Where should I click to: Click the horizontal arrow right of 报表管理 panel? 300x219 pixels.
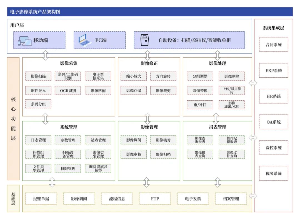pyautogui.click(x=253, y=137)
